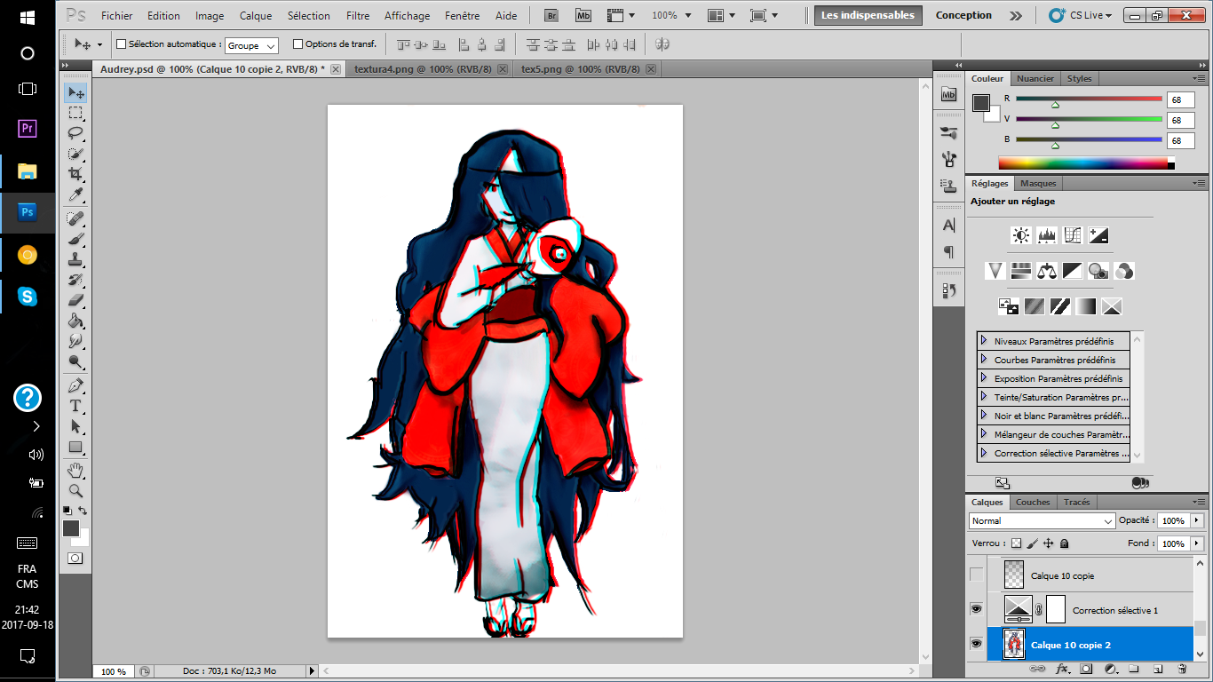Create a Color Balance adjustment
Image resolution: width=1213 pixels, height=682 pixels.
tap(1047, 271)
